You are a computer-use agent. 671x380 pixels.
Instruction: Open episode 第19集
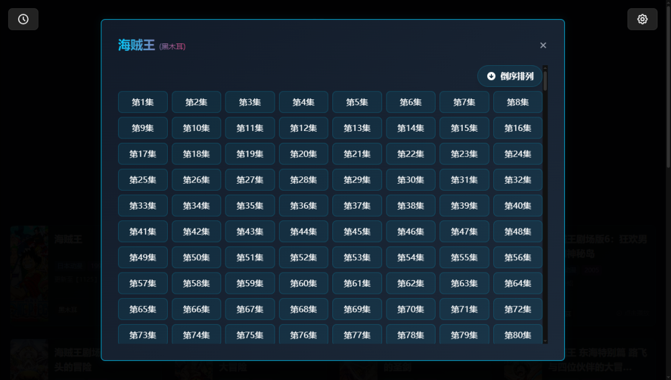[x=250, y=154]
